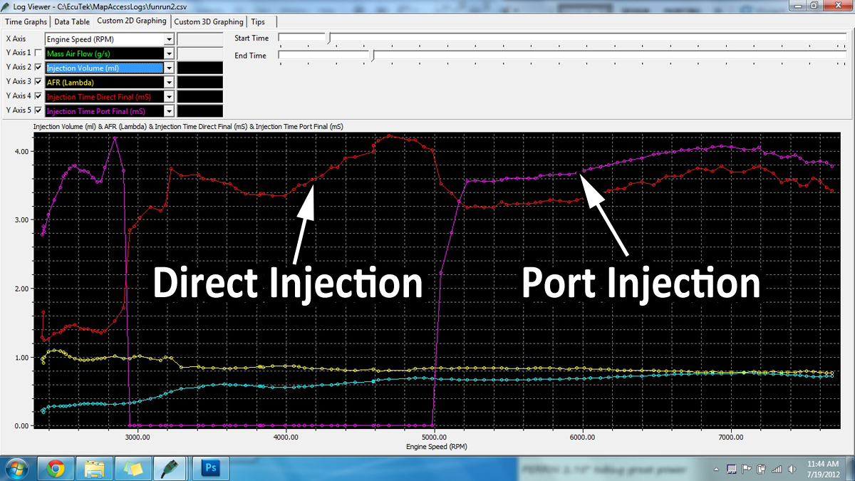855x481 pixels.
Task: Switch to the EcuTek Log Viewer taskbar icon
Action: (171, 469)
